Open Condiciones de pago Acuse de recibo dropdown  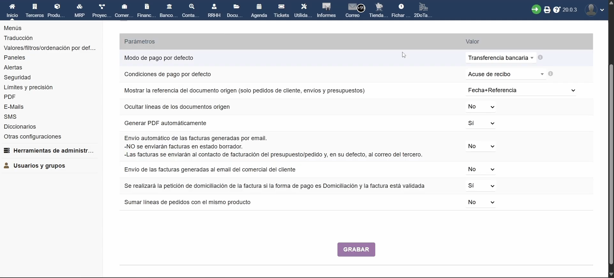[x=506, y=74]
